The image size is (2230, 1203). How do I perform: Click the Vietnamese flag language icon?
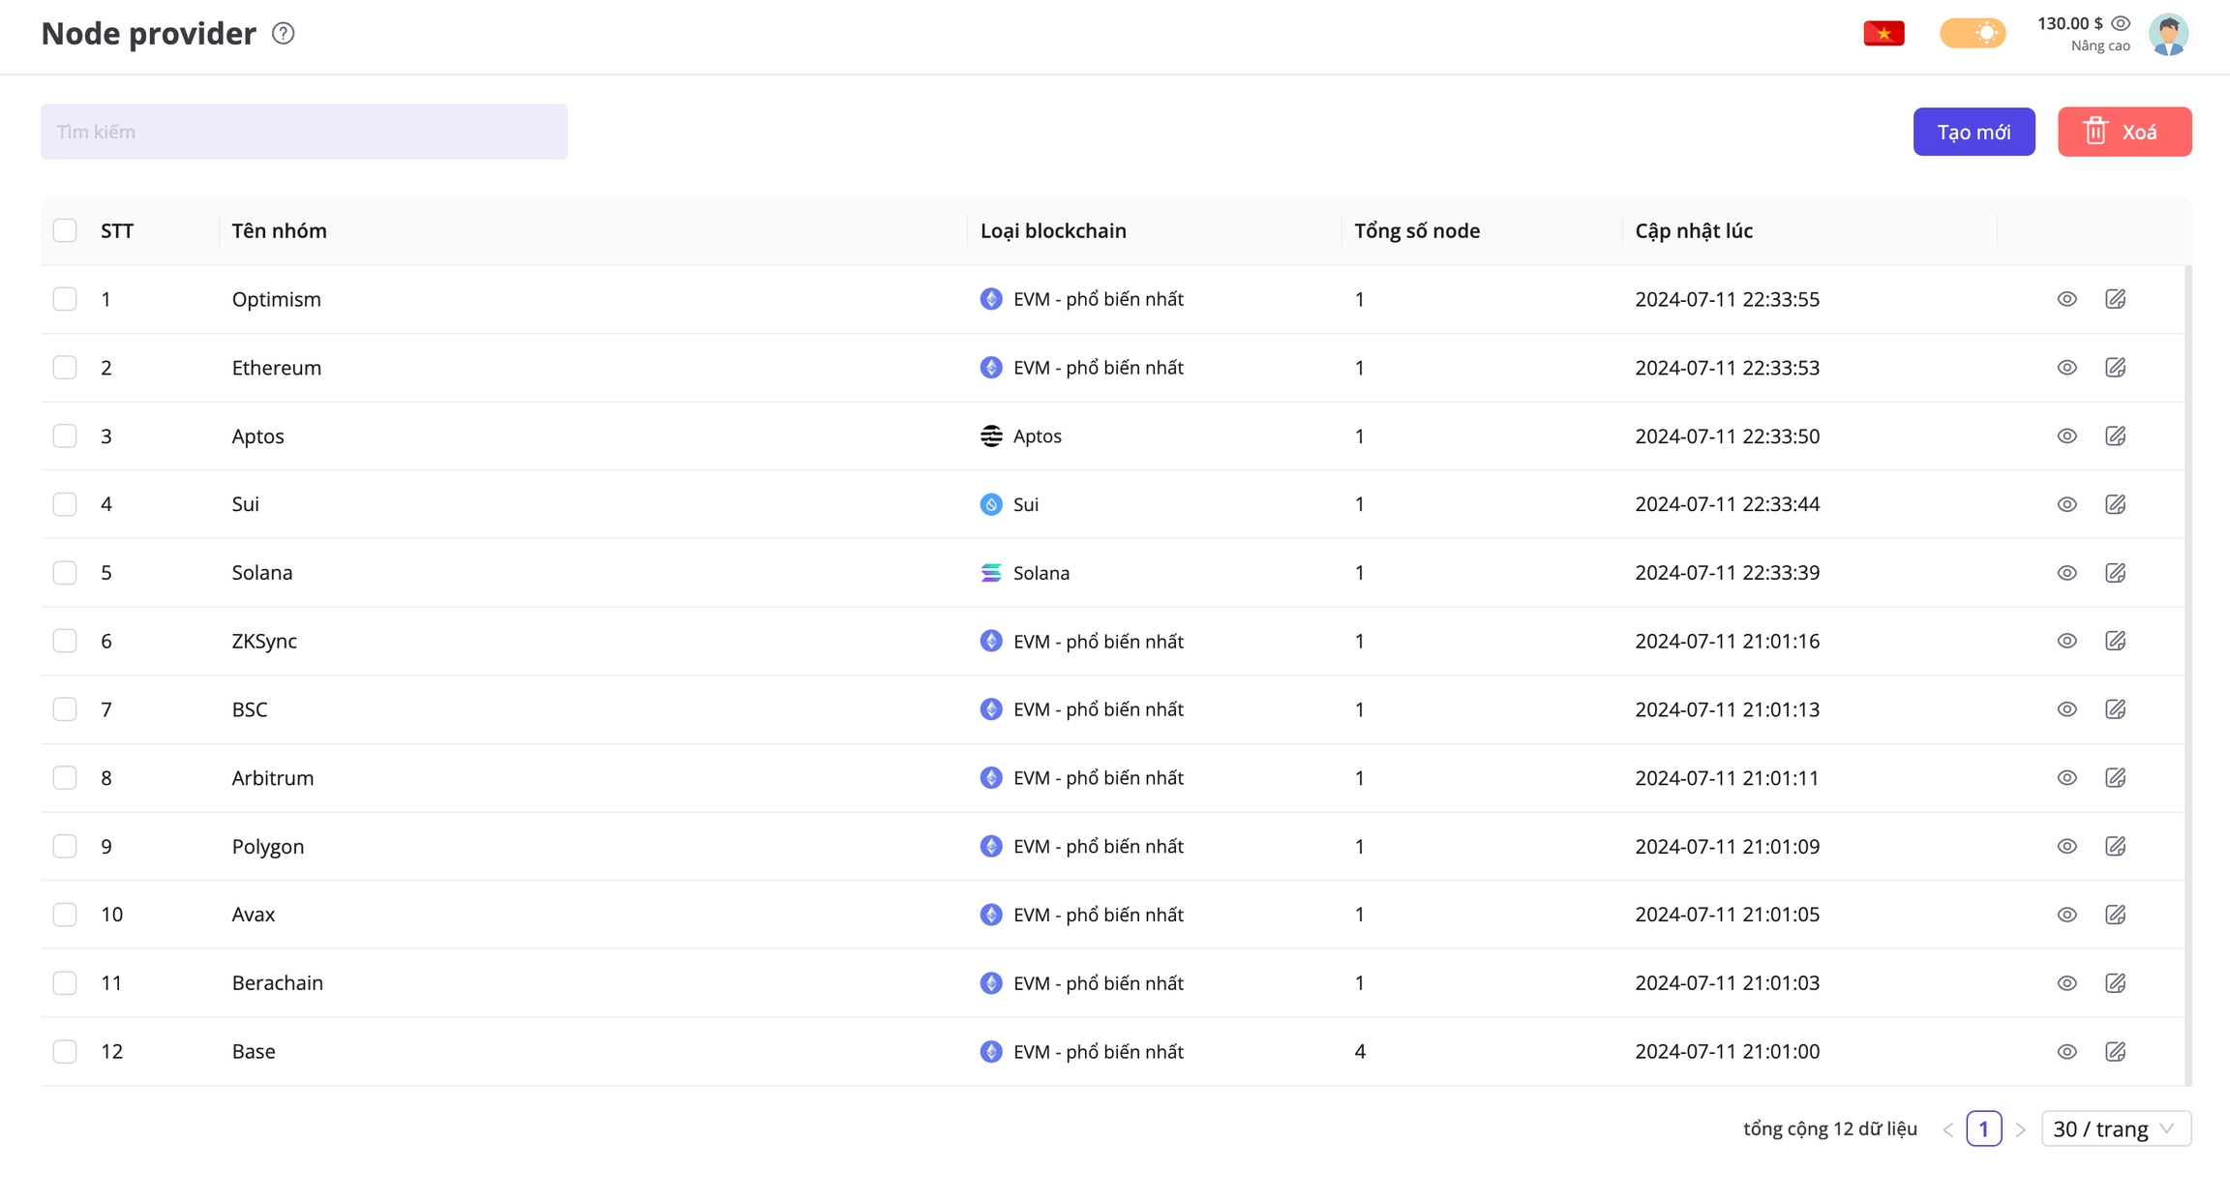coord(1883,34)
